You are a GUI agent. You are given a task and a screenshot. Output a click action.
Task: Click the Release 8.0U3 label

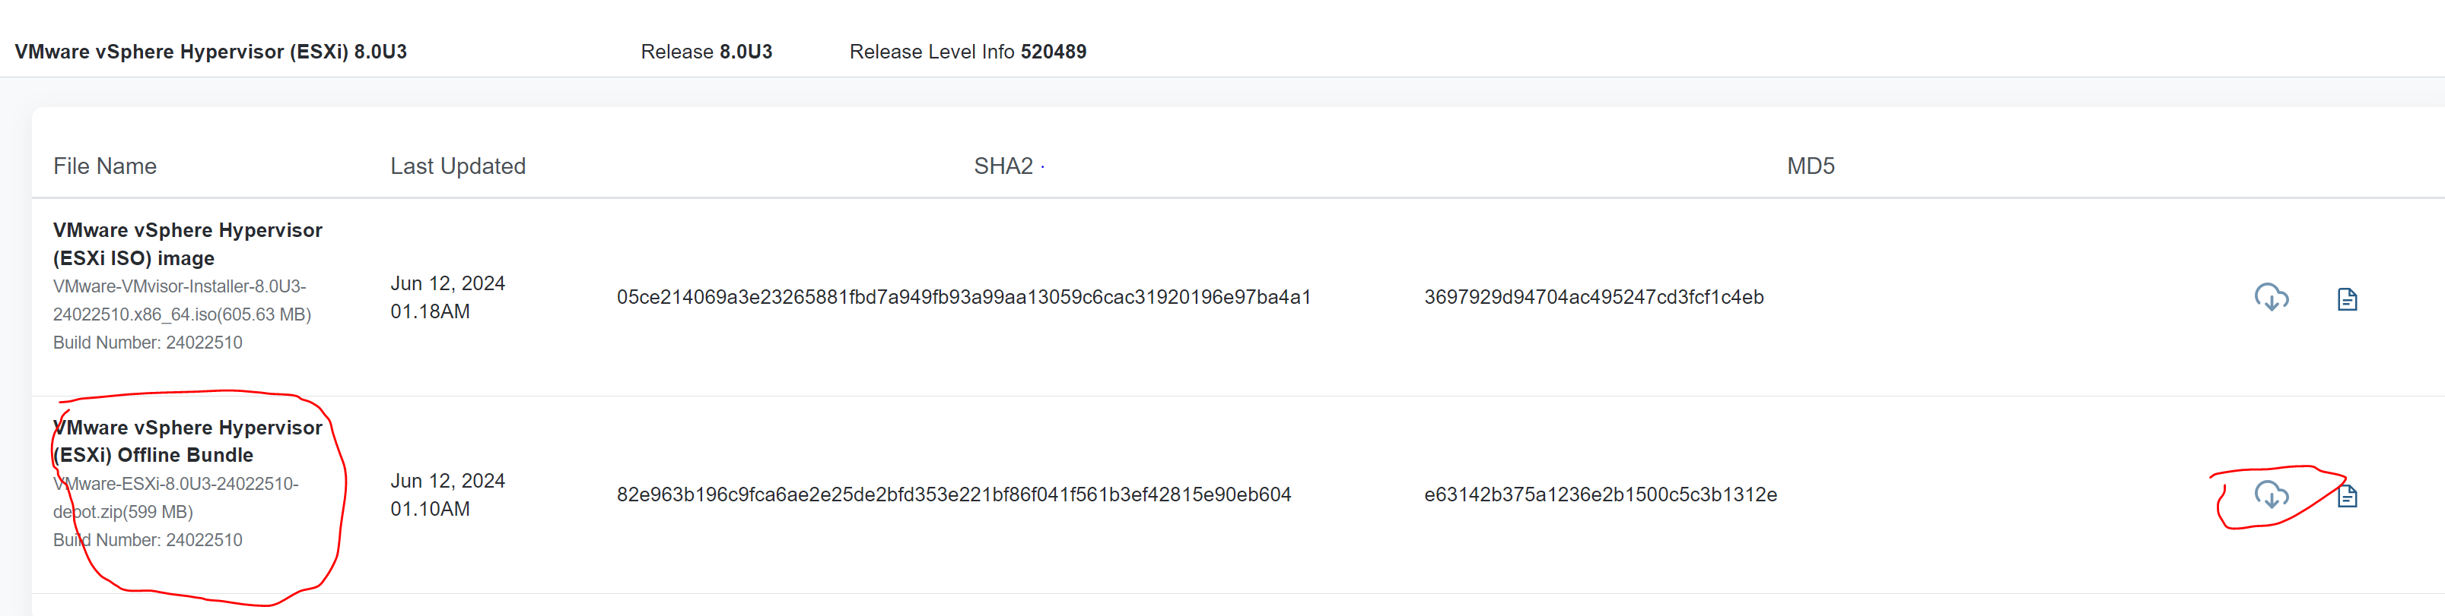(x=706, y=51)
